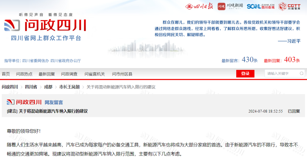Click the post title starting with [建言]
Viewport: 307px width, 161px height.
click(47, 111)
